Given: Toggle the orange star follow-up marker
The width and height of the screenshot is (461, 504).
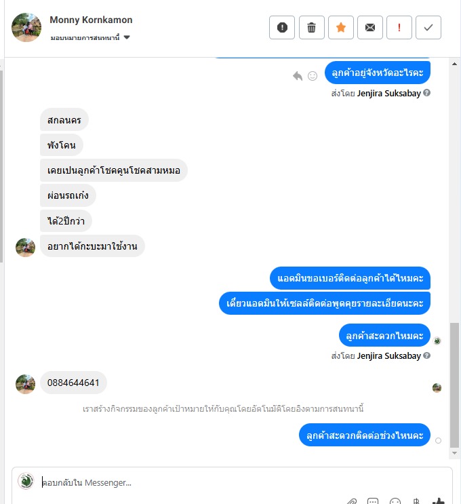Looking at the screenshot, I should click(x=340, y=27).
